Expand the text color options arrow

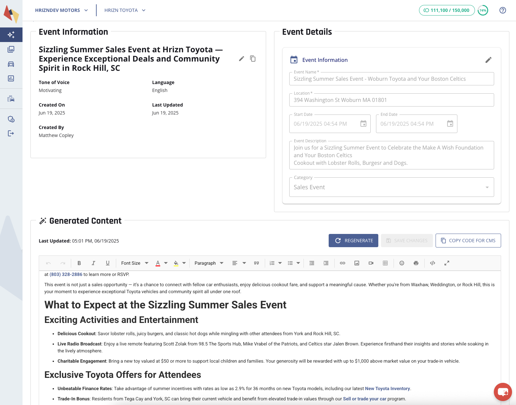[166, 263]
